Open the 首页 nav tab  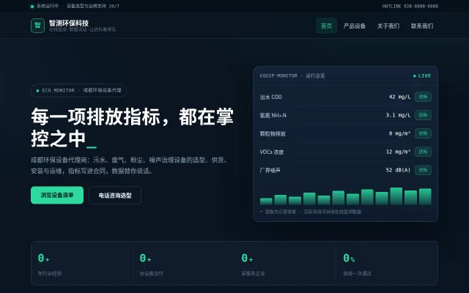coord(326,26)
